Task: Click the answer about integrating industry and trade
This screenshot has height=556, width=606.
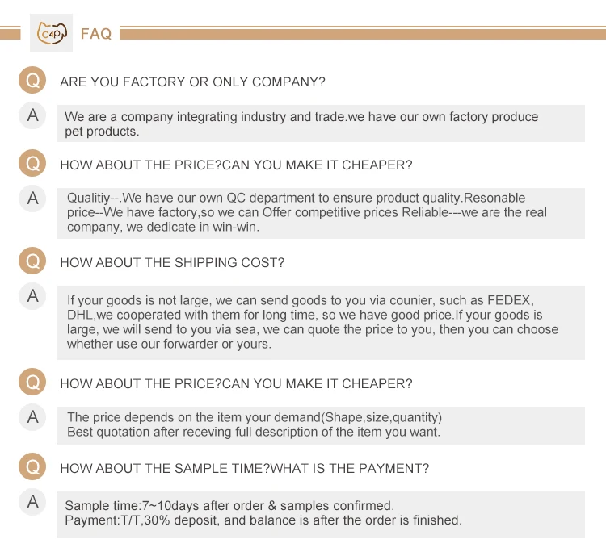Action: click(301, 123)
